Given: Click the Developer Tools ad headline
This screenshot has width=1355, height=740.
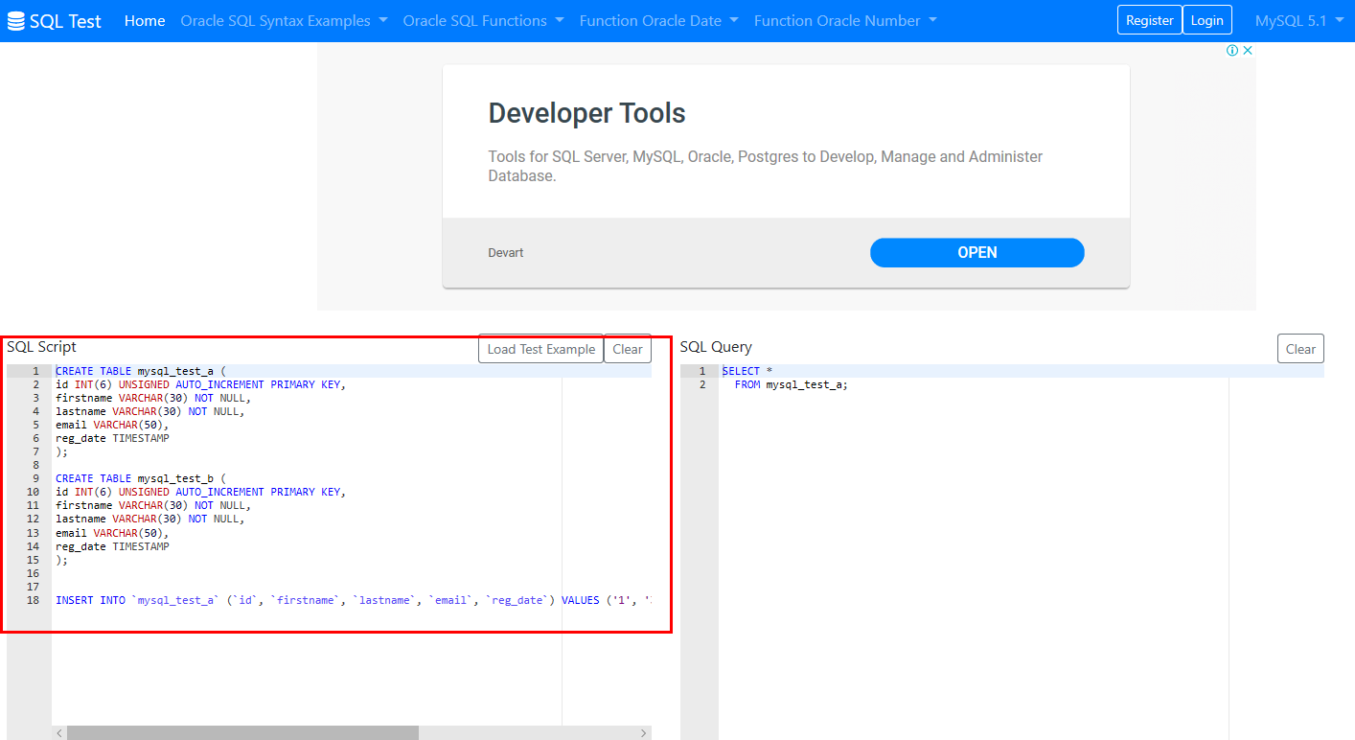Looking at the screenshot, I should pyautogui.click(x=587, y=113).
